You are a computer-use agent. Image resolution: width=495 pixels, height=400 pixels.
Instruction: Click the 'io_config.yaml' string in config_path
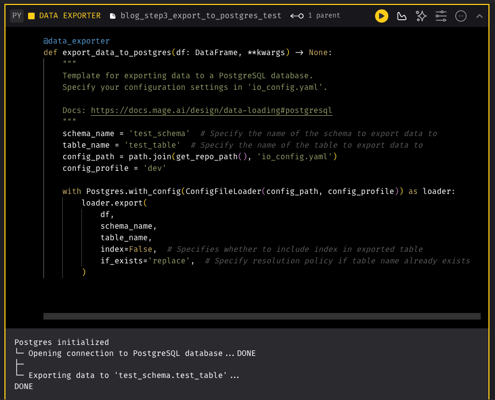(295, 156)
